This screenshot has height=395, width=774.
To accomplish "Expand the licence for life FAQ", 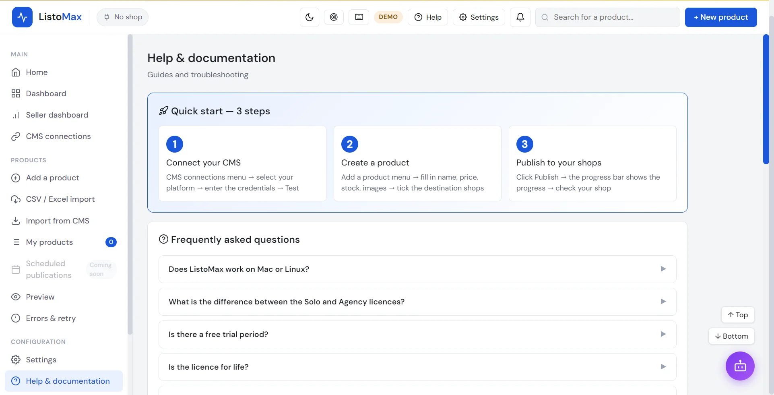I will [x=417, y=367].
